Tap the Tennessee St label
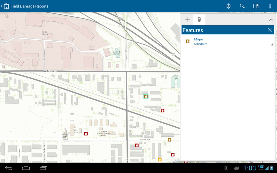 (126, 55)
